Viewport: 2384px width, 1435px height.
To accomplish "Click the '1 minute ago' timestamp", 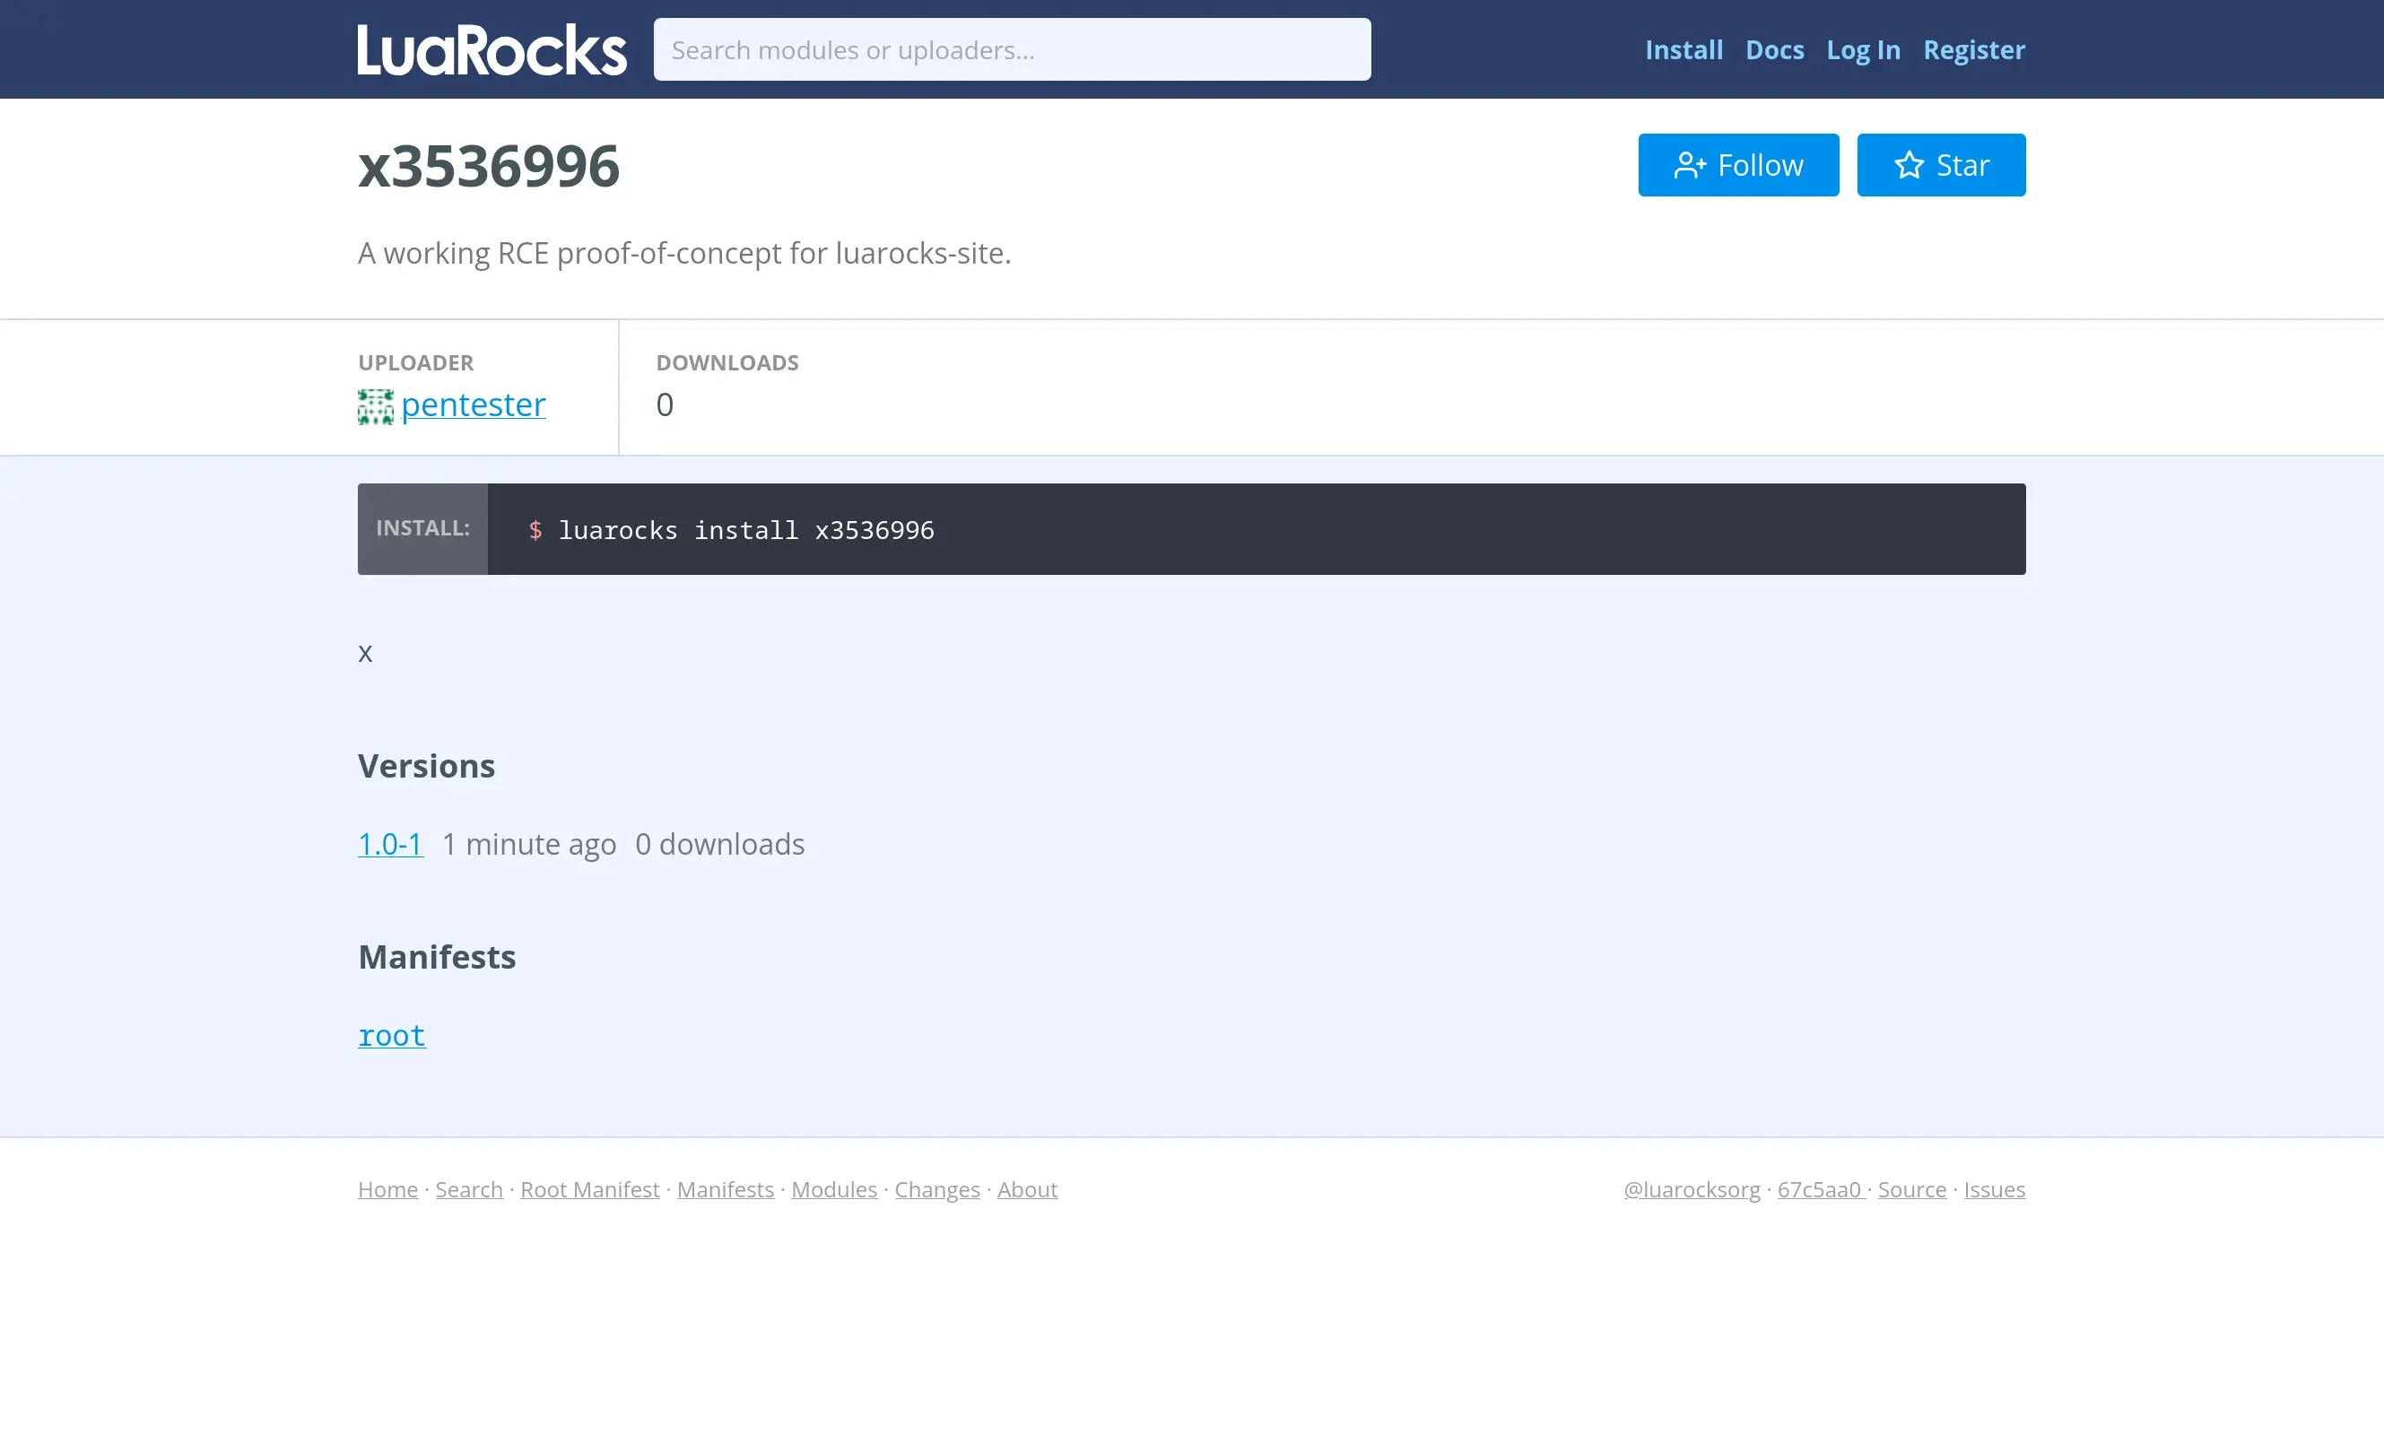I will (529, 844).
